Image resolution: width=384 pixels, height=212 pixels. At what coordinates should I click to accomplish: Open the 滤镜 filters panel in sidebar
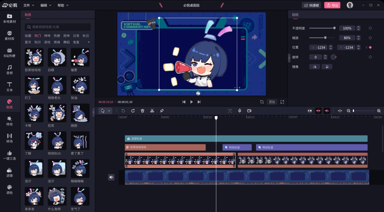pos(10,172)
